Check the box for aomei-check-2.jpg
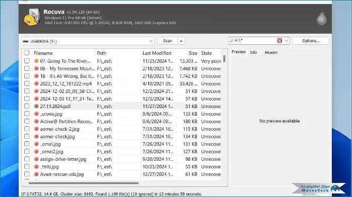 click(x=27, y=129)
